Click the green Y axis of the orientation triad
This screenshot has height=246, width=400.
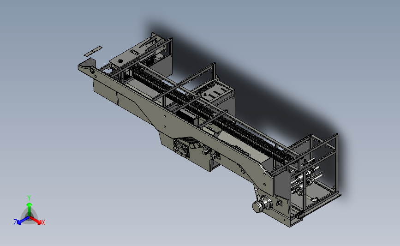click(30, 209)
